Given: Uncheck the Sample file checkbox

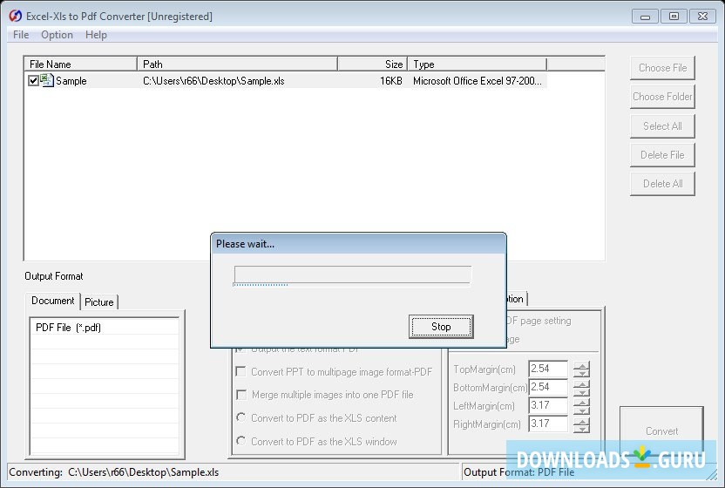Looking at the screenshot, I should click(33, 81).
